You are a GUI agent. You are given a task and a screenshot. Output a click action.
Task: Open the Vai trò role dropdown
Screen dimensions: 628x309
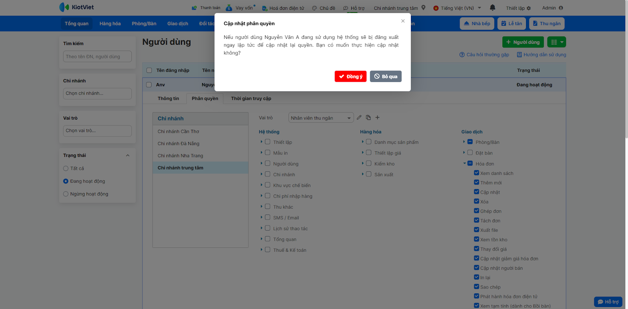321,118
